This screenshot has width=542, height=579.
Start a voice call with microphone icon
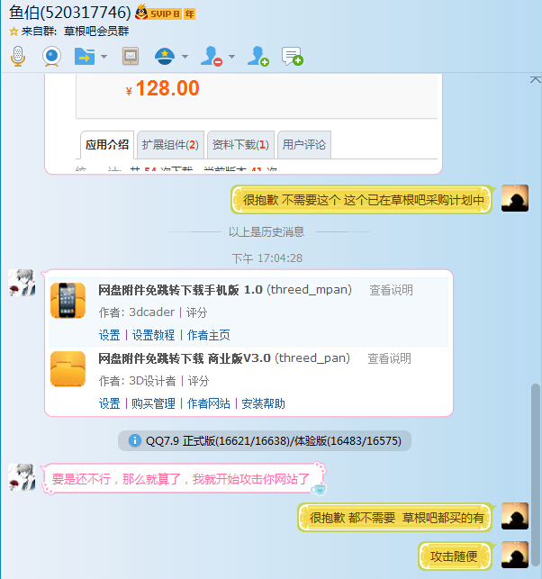tap(17, 57)
